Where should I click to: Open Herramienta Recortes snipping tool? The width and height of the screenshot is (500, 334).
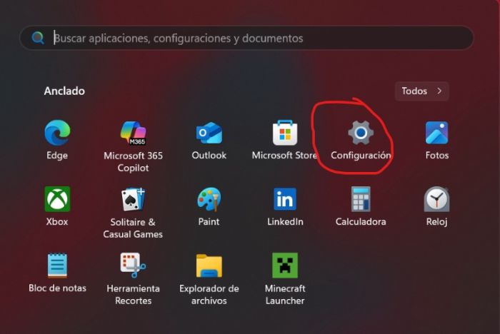pos(133,266)
